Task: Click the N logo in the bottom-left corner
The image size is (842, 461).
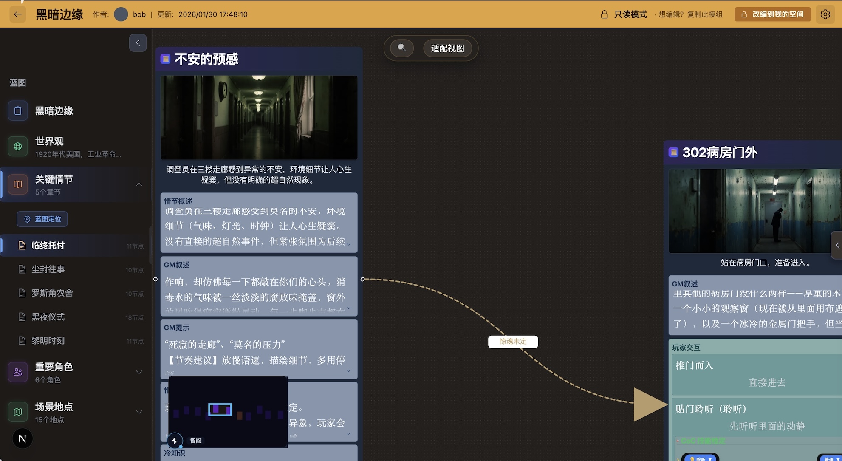Action: 22,438
